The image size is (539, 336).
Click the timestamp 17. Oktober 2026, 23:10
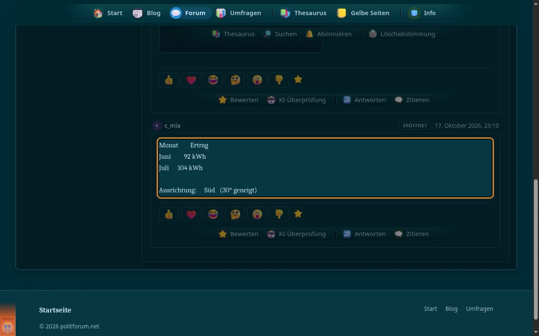[x=467, y=126]
